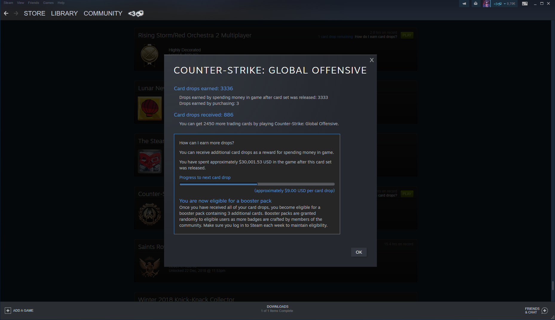This screenshot has width=555, height=320.
Task: Open the <3 profile tab in navigation
Action: tap(136, 13)
